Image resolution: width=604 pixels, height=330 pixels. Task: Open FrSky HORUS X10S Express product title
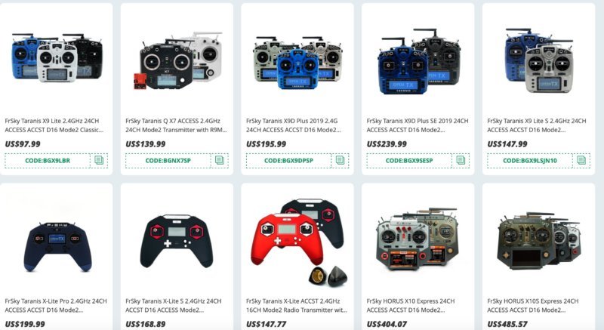(533, 305)
